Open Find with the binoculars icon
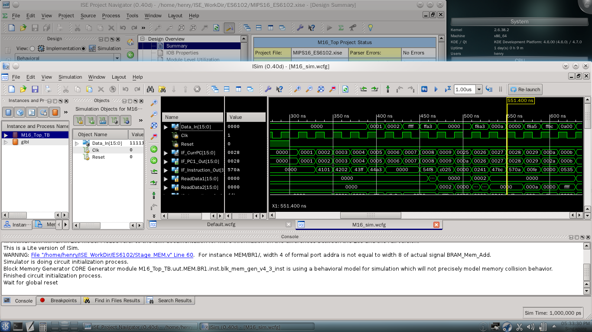 click(151, 89)
